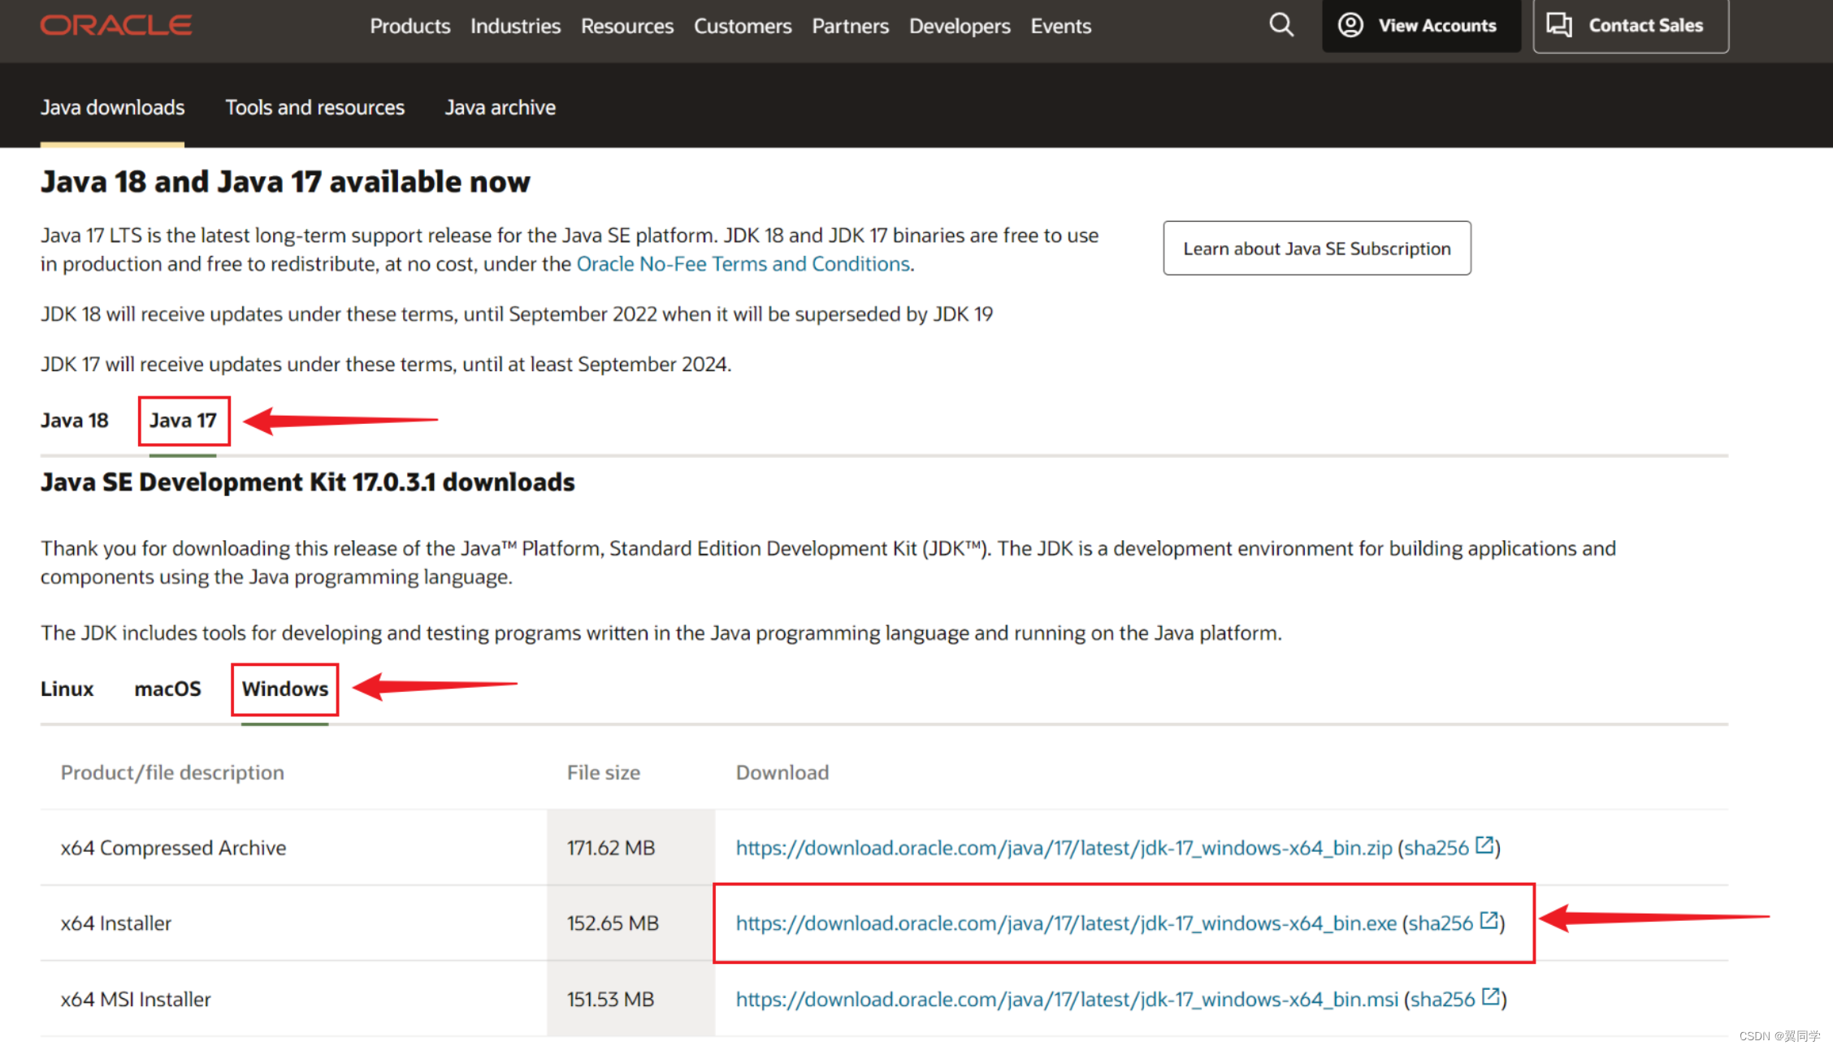Click the View Accounts button
Image resolution: width=1833 pixels, height=1050 pixels.
1420,25
